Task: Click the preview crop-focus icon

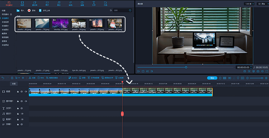Action: (249, 71)
